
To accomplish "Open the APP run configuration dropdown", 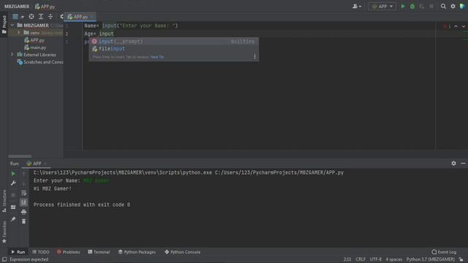I will 382,7.
